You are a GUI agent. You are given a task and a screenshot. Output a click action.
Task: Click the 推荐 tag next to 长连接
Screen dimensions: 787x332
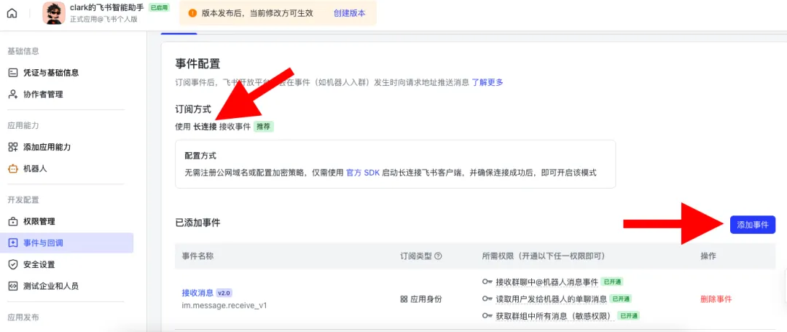click(x=264, y=127)
